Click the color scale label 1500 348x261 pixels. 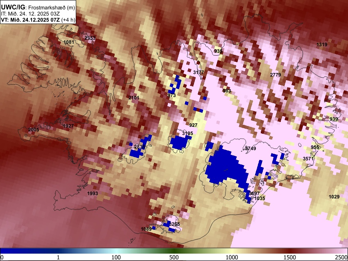point(290,257)
